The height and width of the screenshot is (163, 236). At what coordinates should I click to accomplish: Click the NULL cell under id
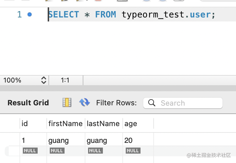click(30, 151)
